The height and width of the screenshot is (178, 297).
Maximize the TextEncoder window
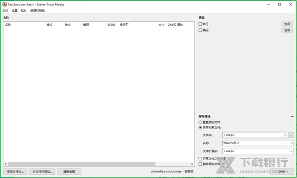click(279, 4)
